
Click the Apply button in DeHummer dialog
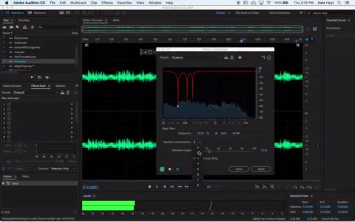261,169
